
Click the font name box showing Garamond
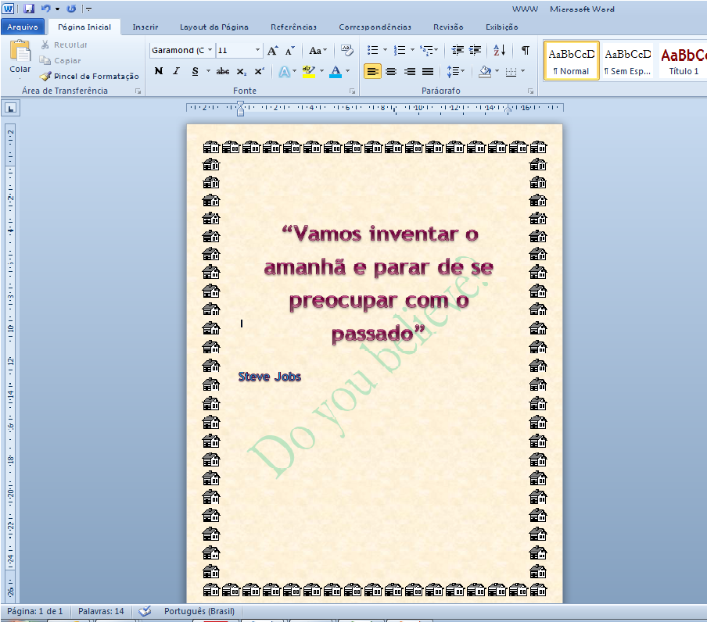tap(178, 51)
